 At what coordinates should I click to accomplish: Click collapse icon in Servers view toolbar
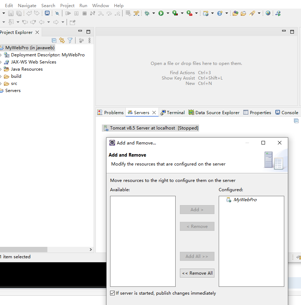296,121
